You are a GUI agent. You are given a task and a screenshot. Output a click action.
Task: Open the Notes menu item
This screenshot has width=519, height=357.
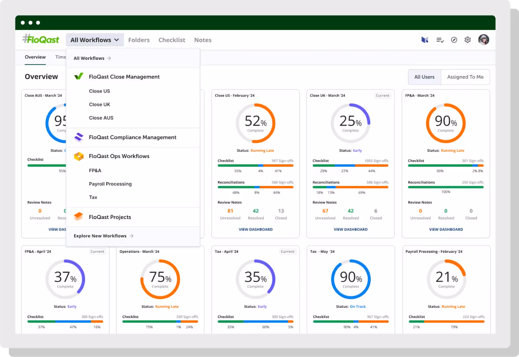(202, 40)
